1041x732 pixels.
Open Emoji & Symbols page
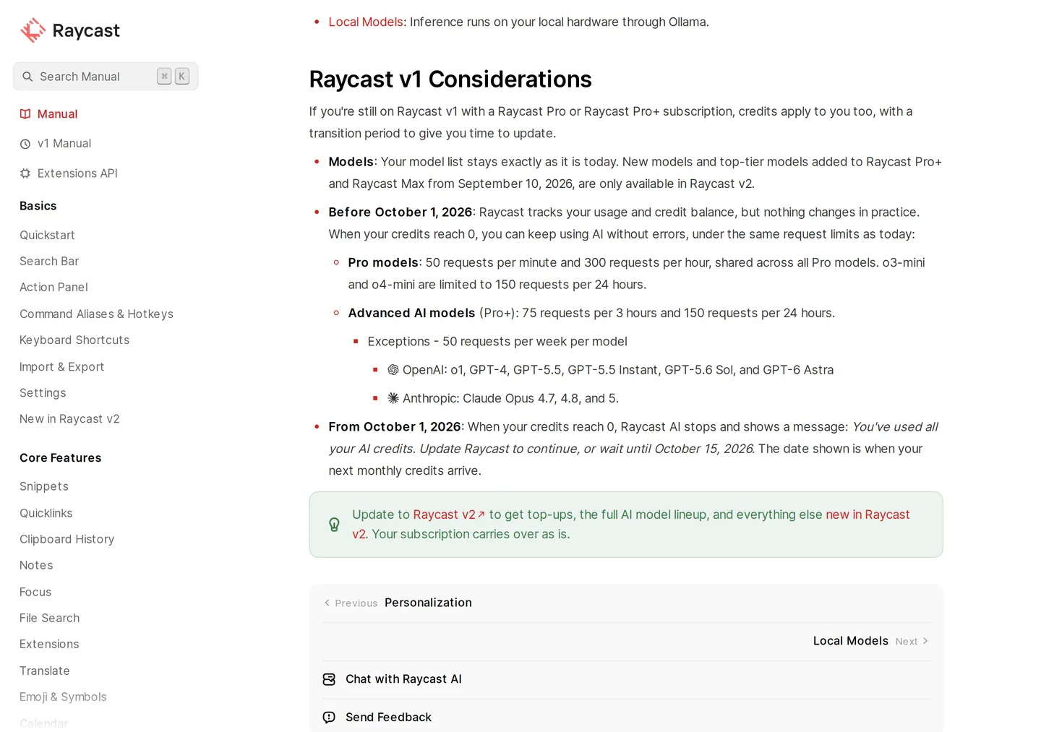(x=63, y=697)
